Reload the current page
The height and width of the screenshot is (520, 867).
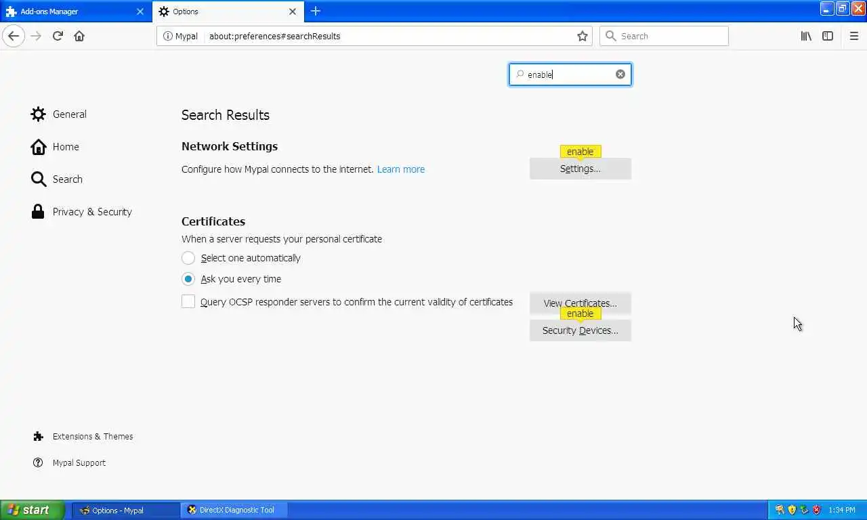pyautogui.click(x=58, y=36)
